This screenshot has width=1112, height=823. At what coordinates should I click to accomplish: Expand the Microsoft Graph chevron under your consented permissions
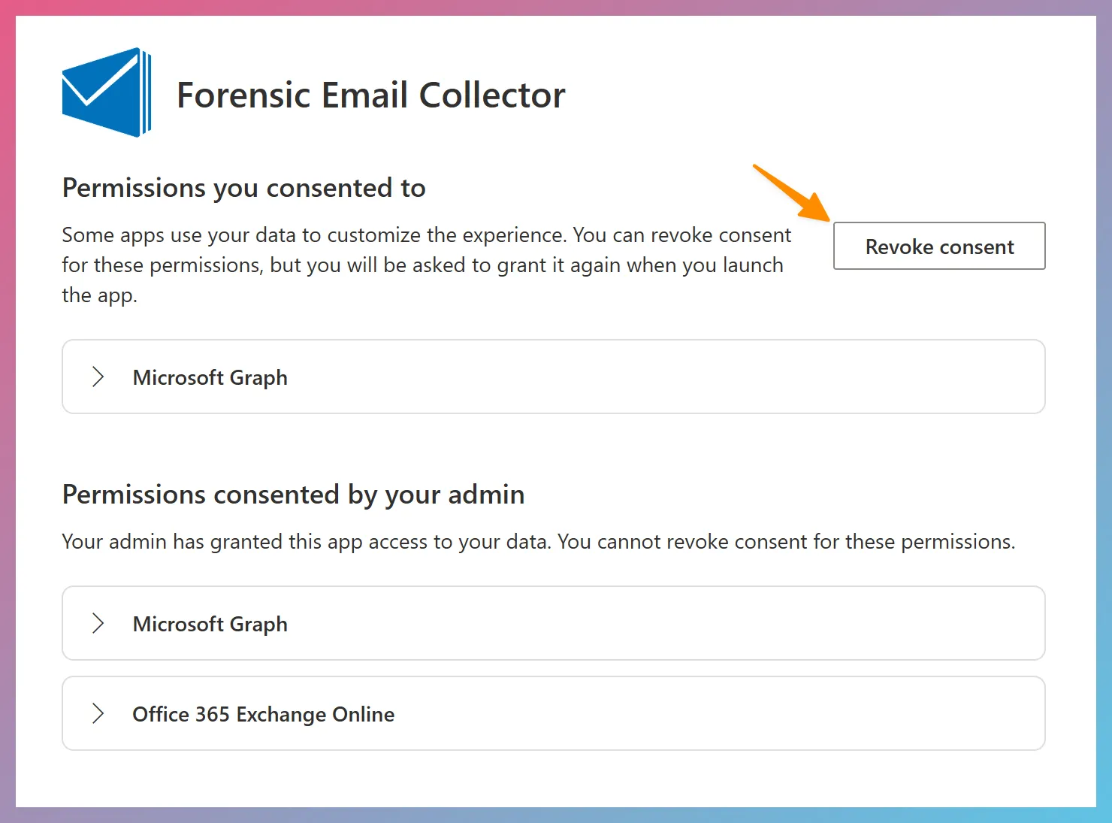98,377
